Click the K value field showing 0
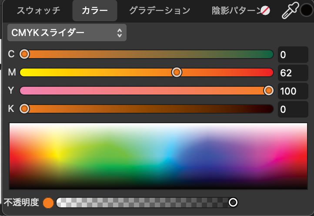Viewport: 314px width, 216px height. [x=293, y=109]
